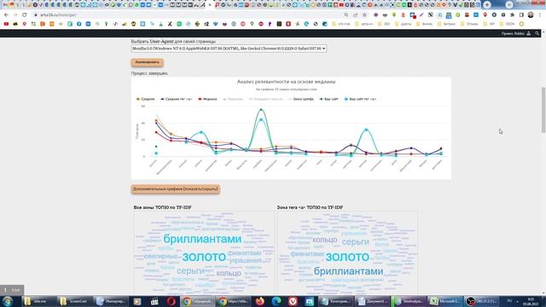Click the orange analyze button below User-Agent

[x=148, y=62]
